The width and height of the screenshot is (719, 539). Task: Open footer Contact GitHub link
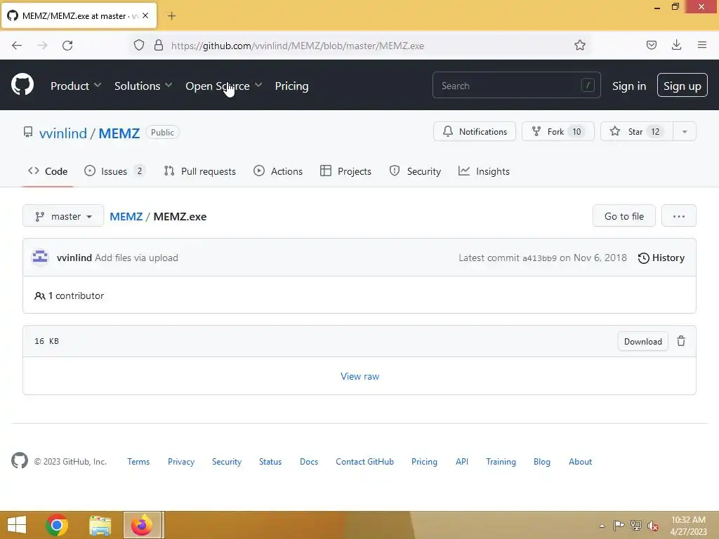pos(364,462)
